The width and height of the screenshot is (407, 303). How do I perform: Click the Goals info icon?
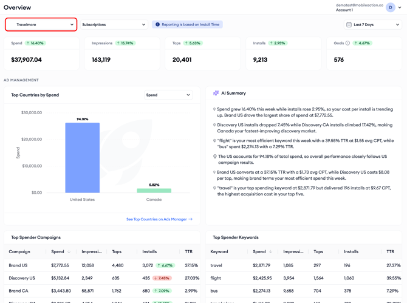click(347, 43)
